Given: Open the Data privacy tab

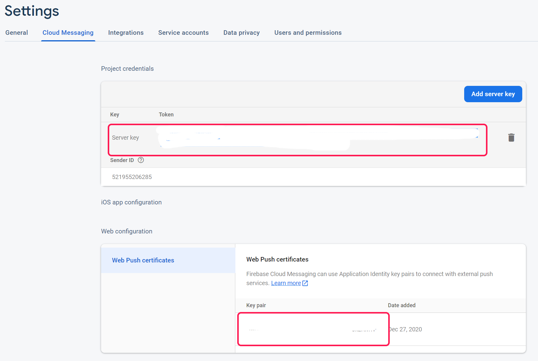Looking at the screenshot, I should point(241,33).
